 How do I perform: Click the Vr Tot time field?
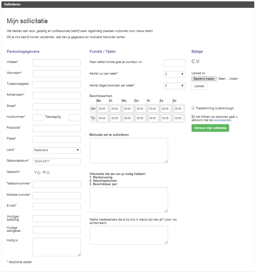tap(153, 118)
